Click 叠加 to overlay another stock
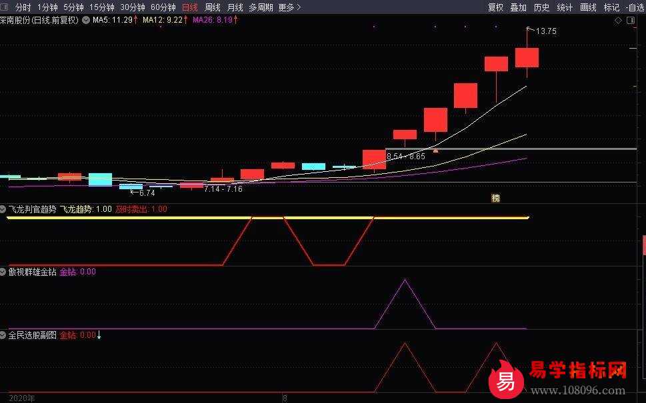646x403 pixels. coord(518,7)
